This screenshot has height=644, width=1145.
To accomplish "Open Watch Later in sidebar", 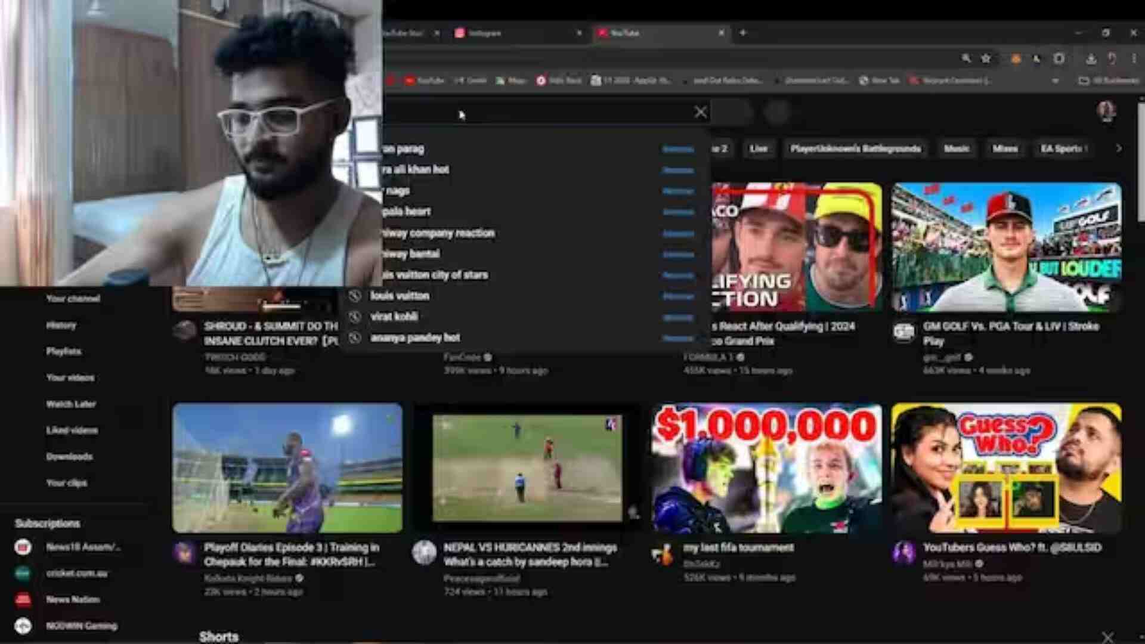I will point(71,404).
